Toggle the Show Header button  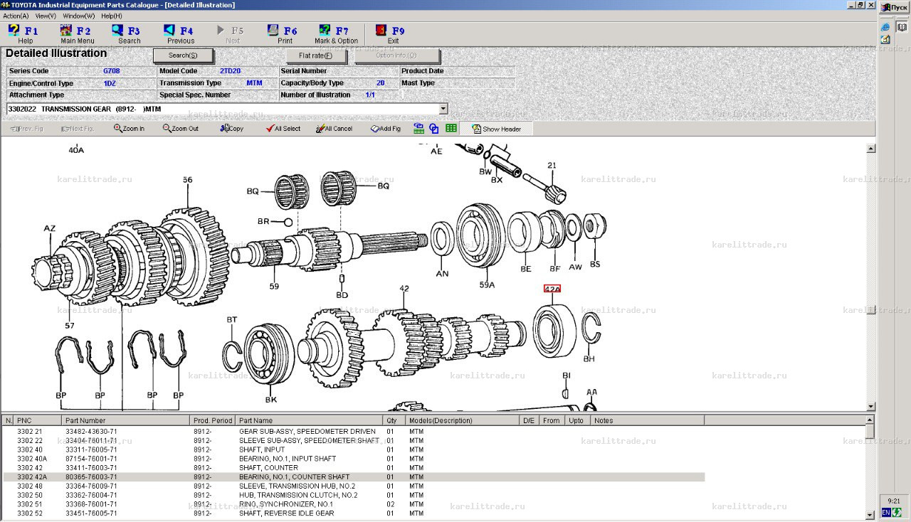point(496,129)
